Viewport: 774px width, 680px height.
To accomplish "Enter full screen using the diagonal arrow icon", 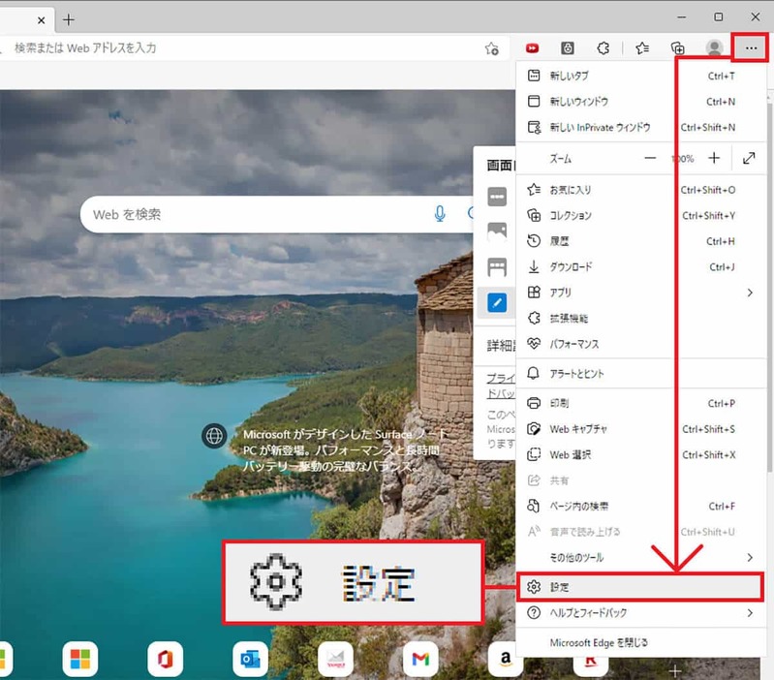I will click(749, 159).
